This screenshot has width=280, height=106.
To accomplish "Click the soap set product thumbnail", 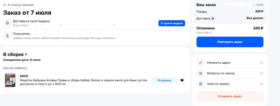I will point(10,80).
